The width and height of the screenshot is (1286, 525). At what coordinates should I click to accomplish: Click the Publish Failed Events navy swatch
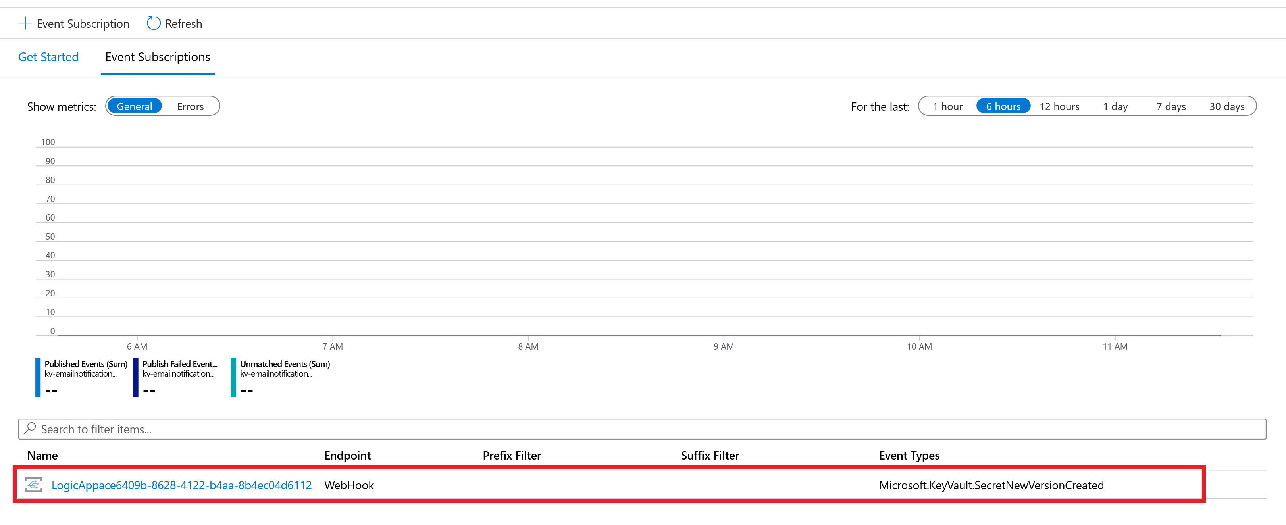(136, 377)
